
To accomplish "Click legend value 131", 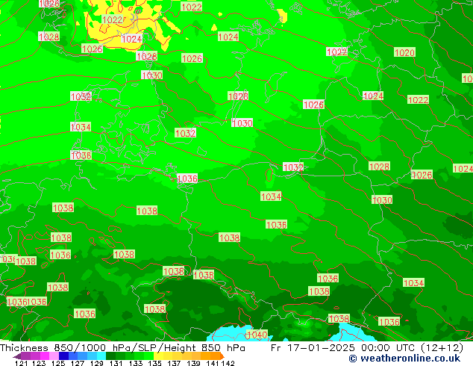I will tap(116, 363).
